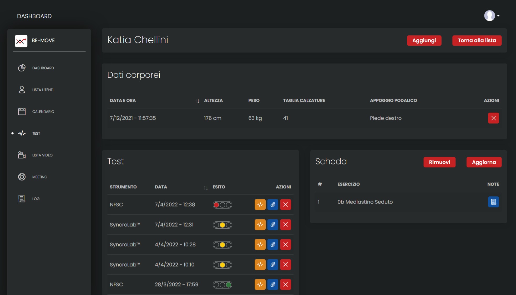Delete the SyncroLab 4/4/2022 10:28 test
516x295 pixels.
coord(285,245)
